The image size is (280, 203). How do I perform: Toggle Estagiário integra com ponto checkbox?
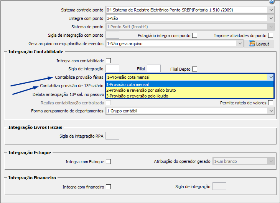(194, 36)
